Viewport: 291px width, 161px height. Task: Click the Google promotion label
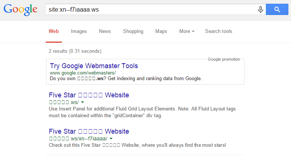[x=223, y=59]
